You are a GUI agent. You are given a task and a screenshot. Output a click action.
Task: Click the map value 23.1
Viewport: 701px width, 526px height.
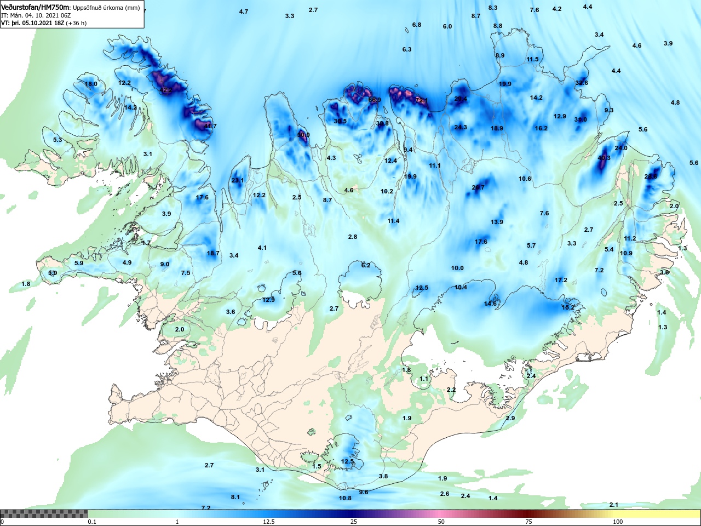(238, 180)
